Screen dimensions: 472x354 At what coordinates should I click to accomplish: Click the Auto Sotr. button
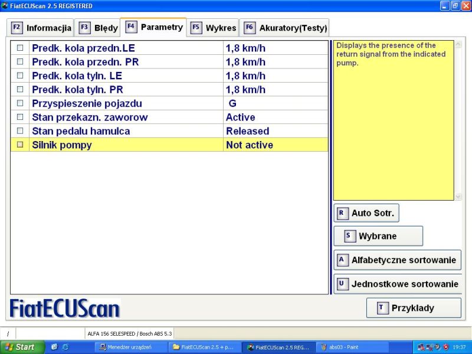coord(366,213)
